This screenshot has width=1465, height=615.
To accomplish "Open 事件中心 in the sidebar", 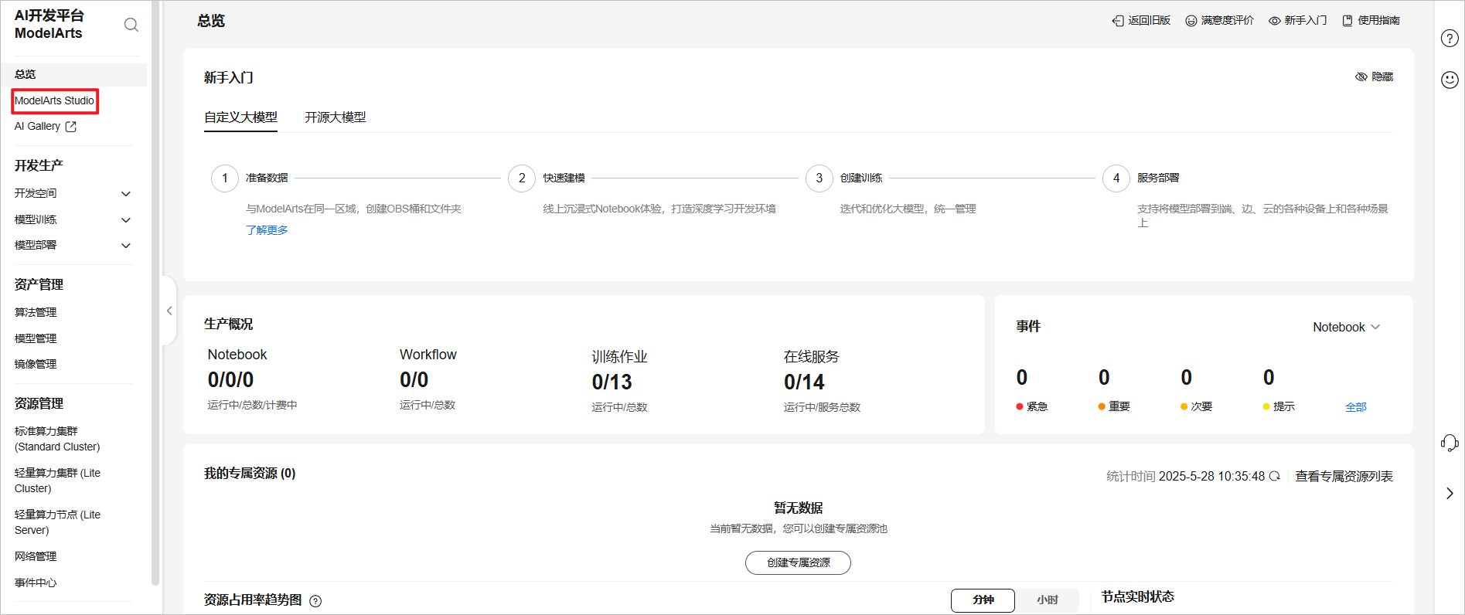I will click(36, 583).
